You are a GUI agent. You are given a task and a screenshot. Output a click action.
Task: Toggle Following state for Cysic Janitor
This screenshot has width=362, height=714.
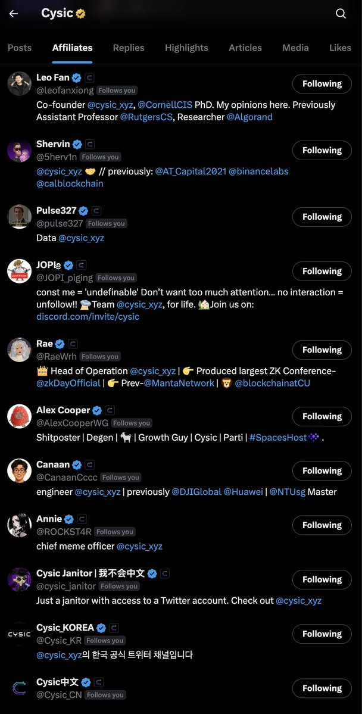point(322,579)
